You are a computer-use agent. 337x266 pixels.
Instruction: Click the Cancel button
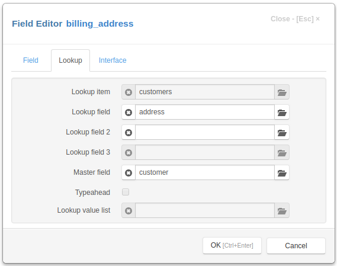(x=296, y=246)
